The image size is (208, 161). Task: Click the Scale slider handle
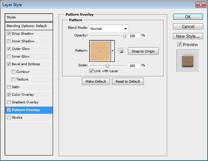tap(107, 65)
